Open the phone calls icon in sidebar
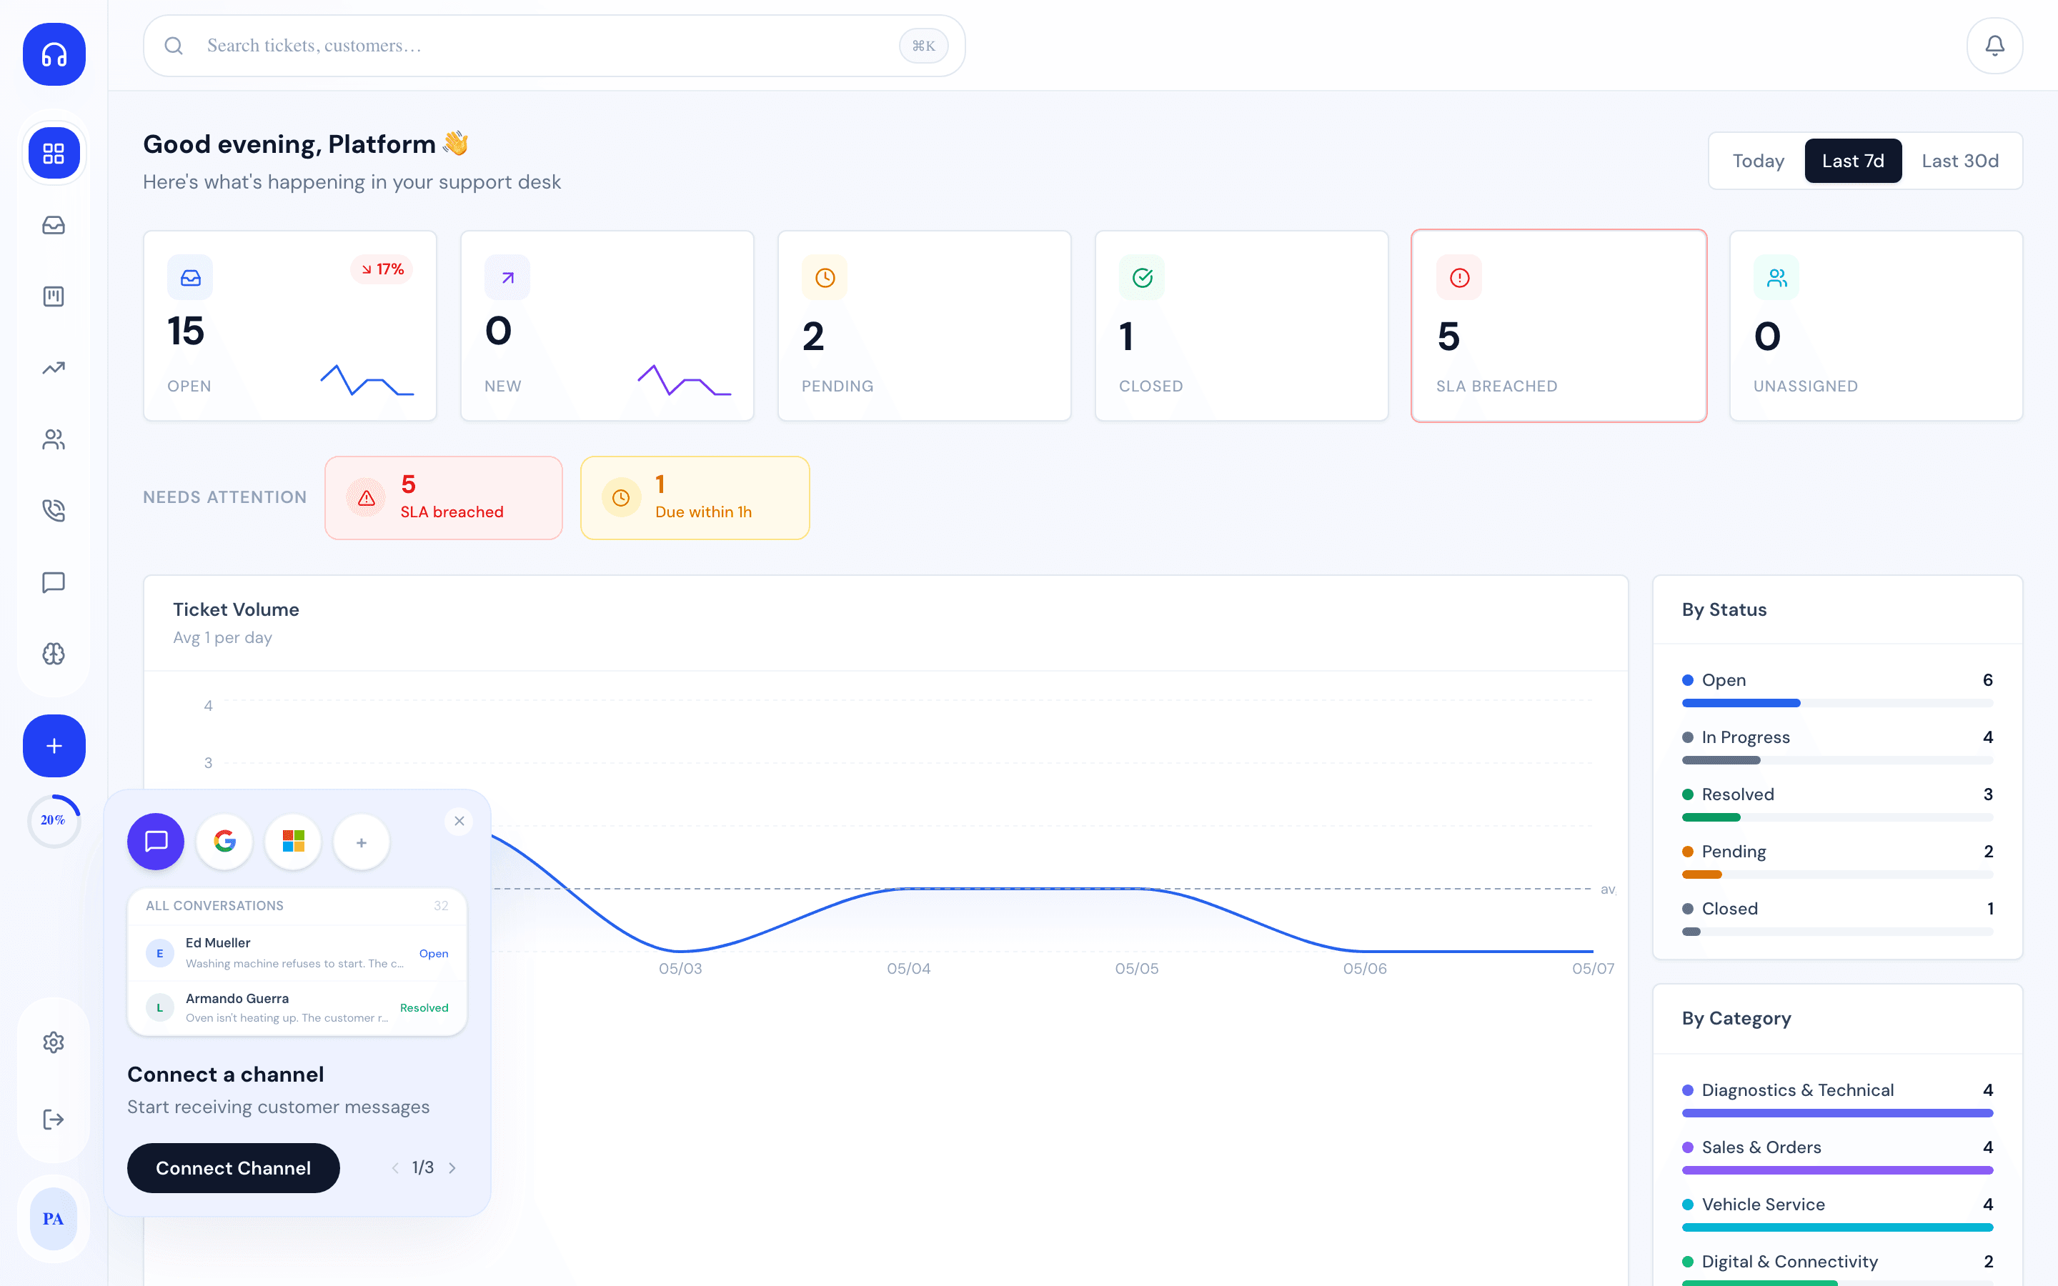This screenshot has width=2058, height=1286. tap(54, 511)
